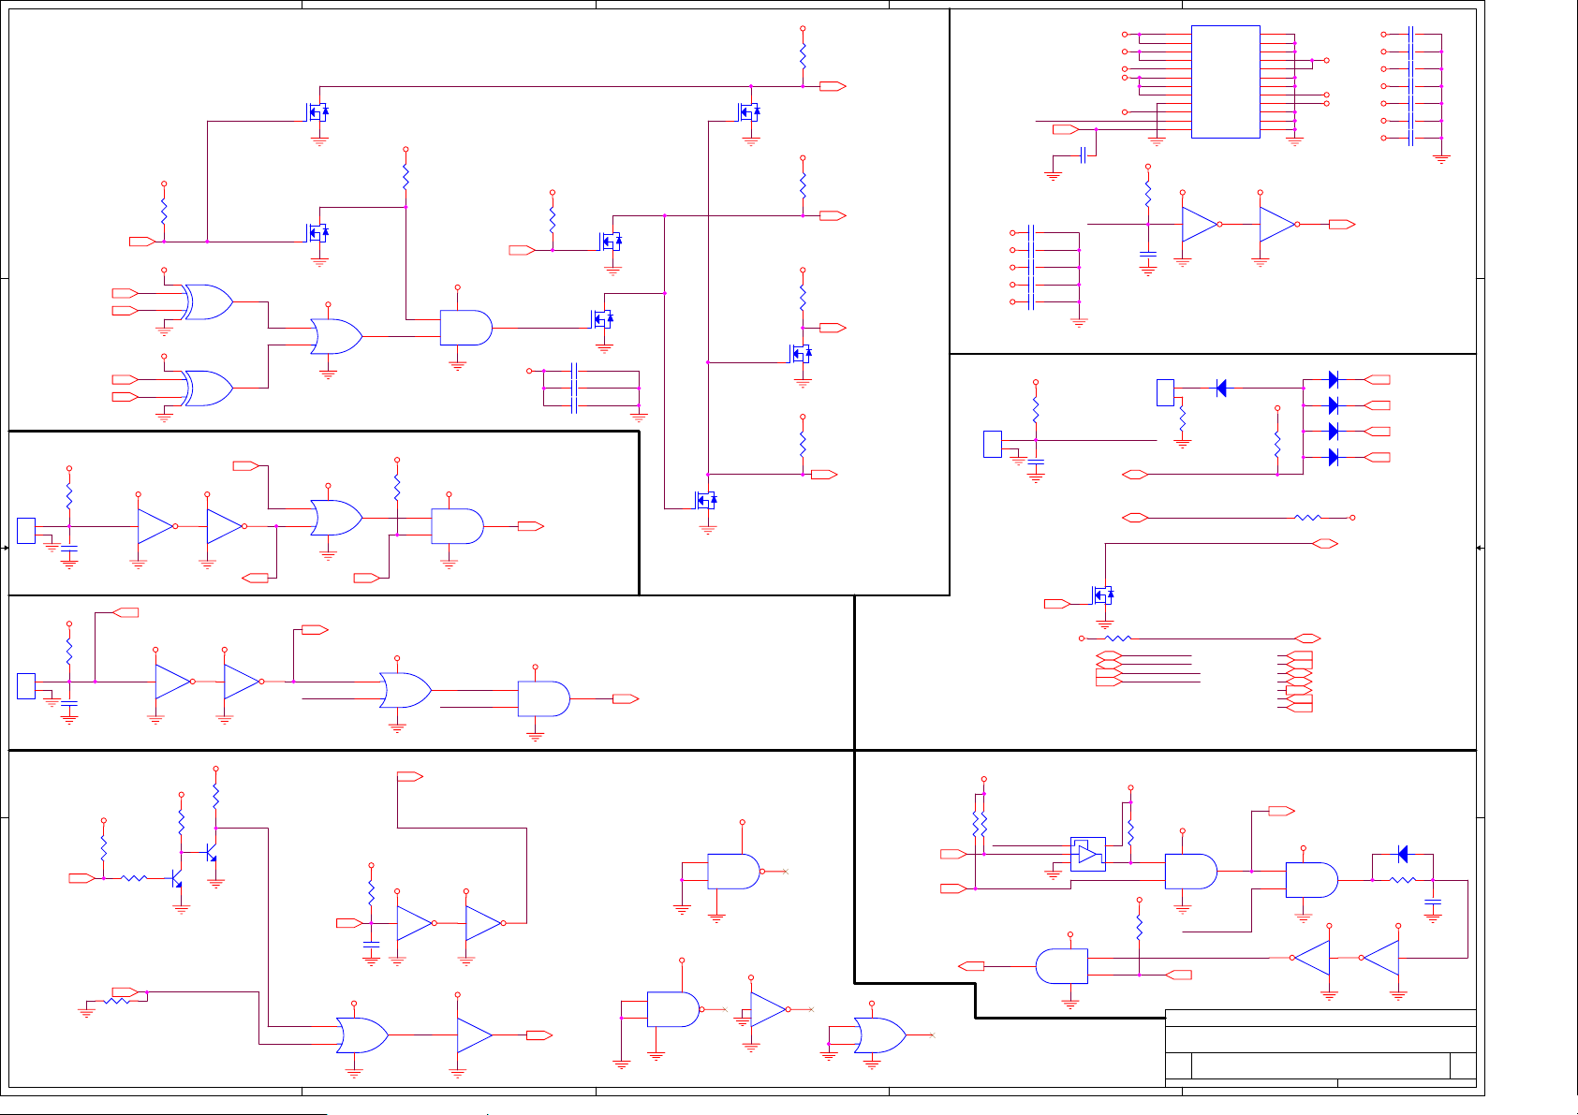
Task: Select the OR gate fed by both XOR gates
Action: pyautogui.click(x=336, y=336)
